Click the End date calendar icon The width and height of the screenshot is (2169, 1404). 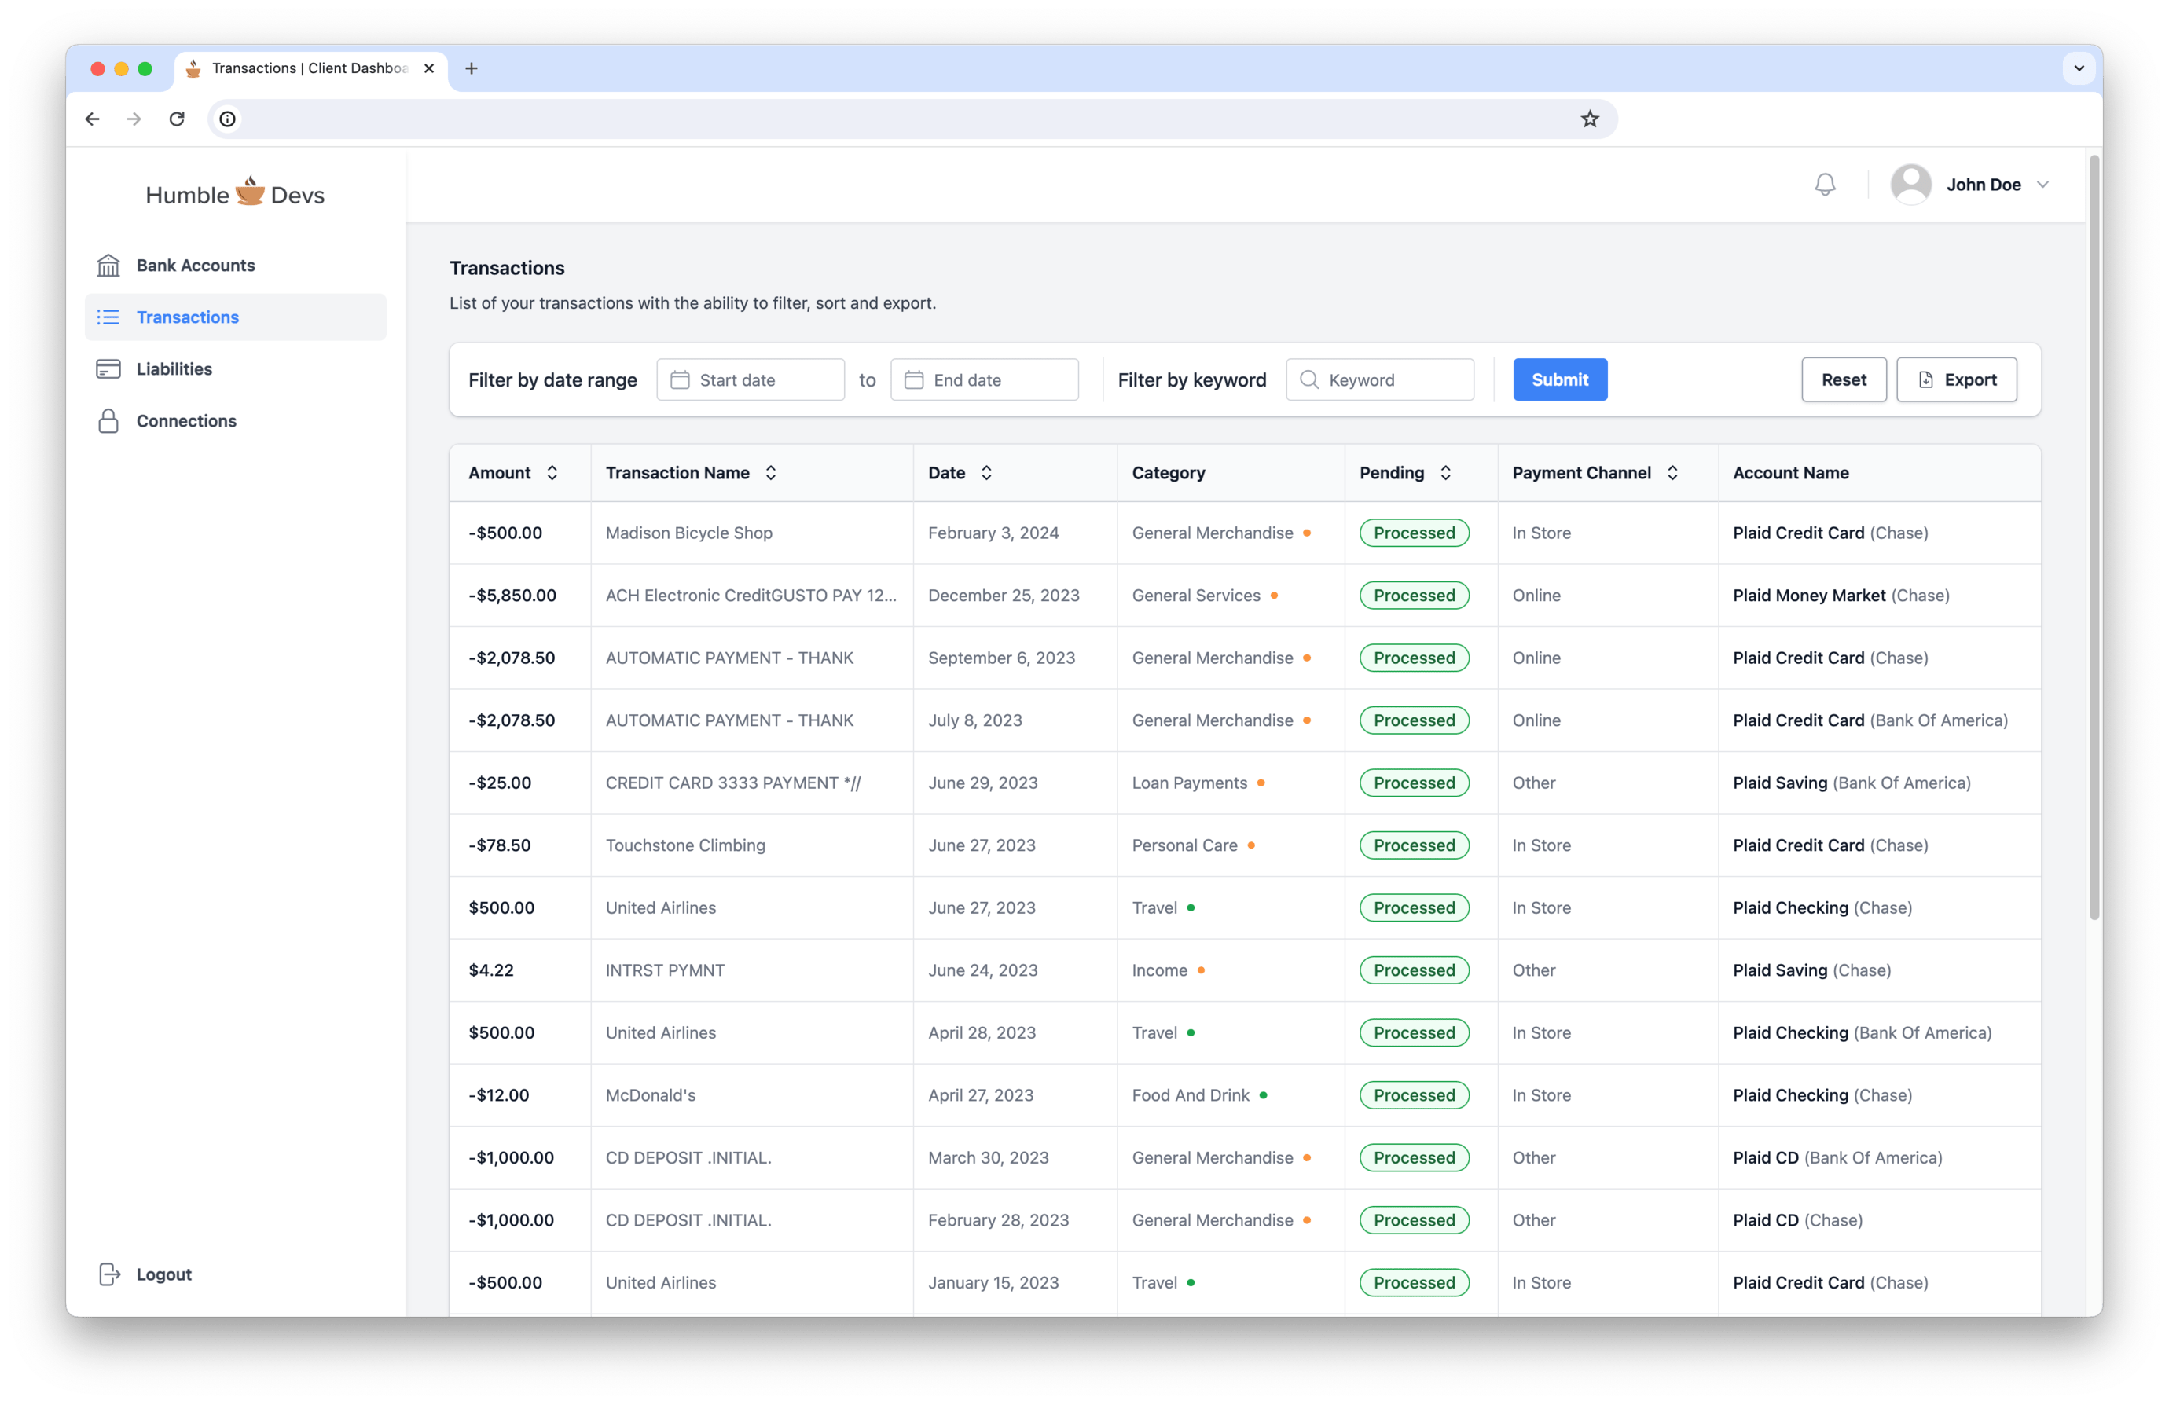pyautogui.click(x=914, y=380)
